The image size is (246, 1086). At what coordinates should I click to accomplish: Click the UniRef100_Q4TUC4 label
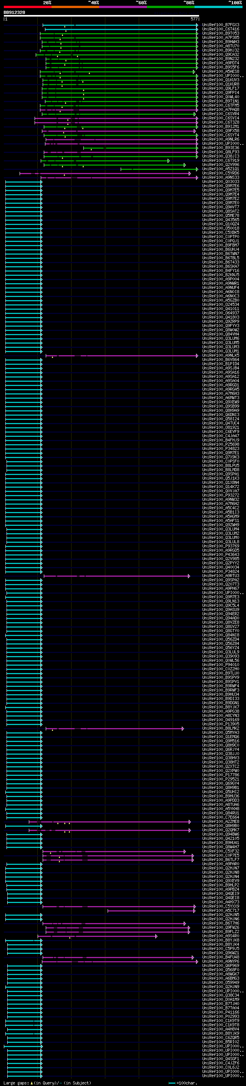point(221,423)
